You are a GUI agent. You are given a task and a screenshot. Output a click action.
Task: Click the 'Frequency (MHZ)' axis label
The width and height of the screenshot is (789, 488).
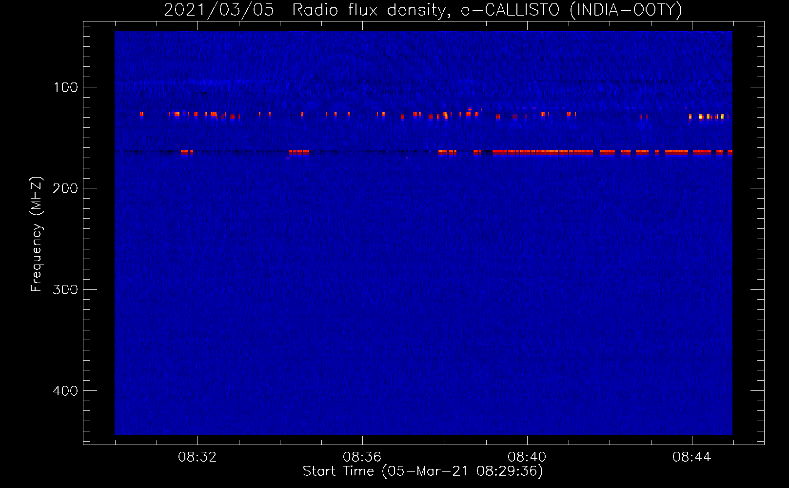click(x=37, y=234)
